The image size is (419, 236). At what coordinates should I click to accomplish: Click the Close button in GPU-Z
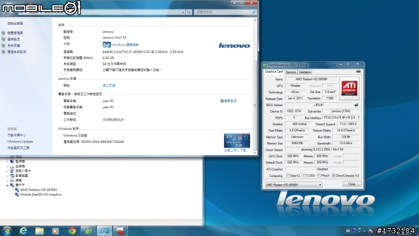352,184
